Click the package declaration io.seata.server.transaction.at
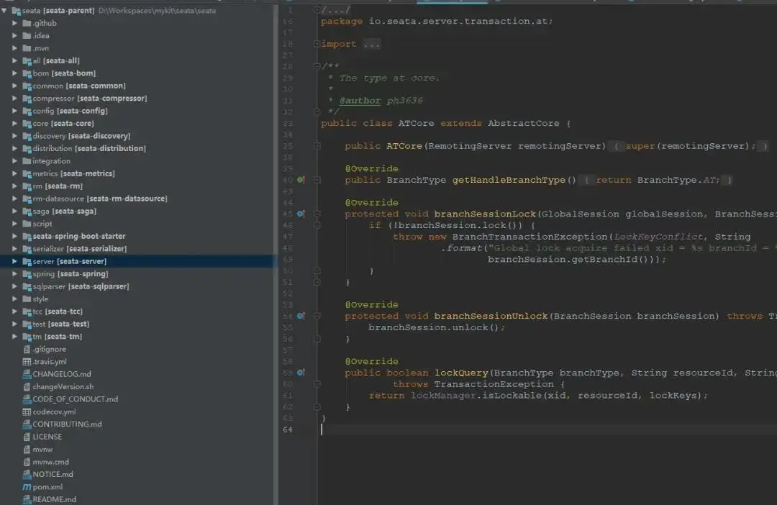Image resolution: width=777 pixels, height=505 pixels. [x=458, y=22]
